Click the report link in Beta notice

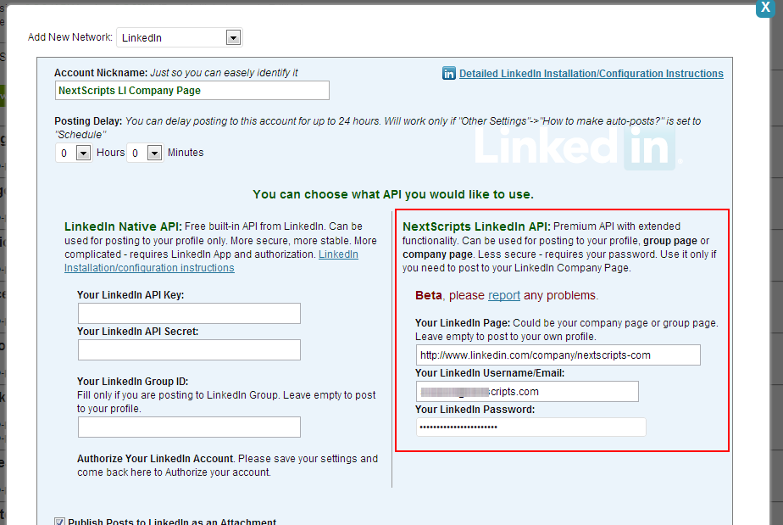[x=504, y=295]
